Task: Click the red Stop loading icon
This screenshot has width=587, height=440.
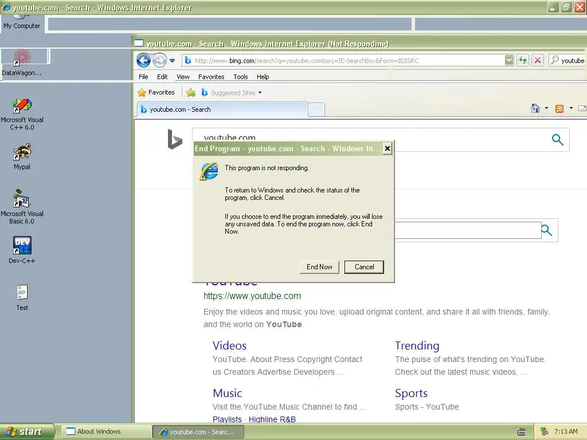Action: pyautogui.click(x=538, y=60)
